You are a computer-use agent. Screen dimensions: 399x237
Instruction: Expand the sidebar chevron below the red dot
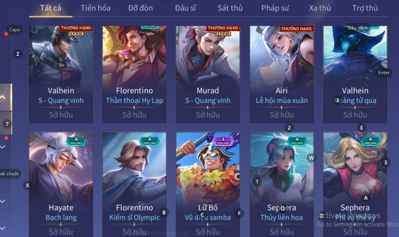[x=3, y=147]
